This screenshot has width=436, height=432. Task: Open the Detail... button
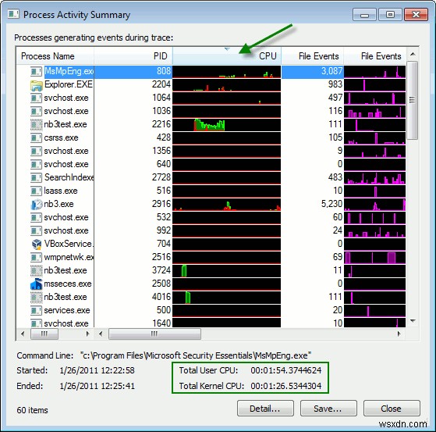click(x=265, y=409)
